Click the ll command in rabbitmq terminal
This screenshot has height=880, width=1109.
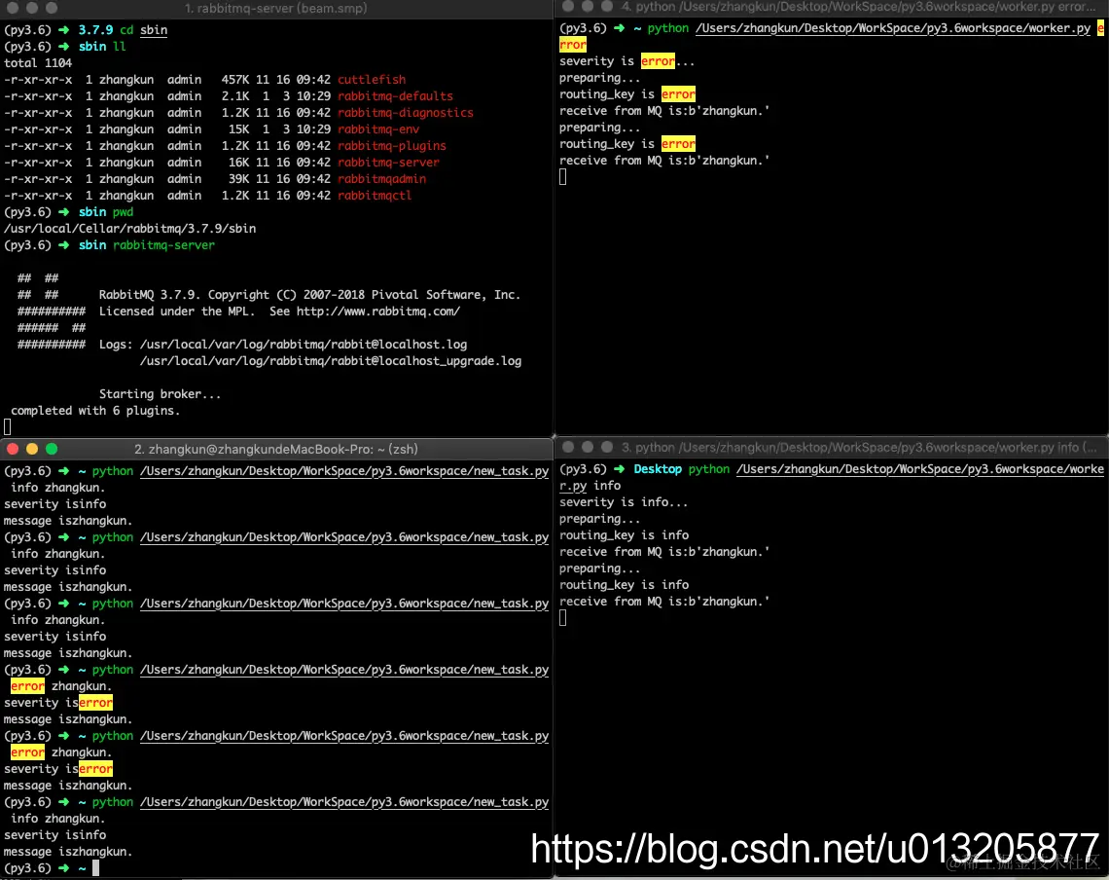coord(120,47)
